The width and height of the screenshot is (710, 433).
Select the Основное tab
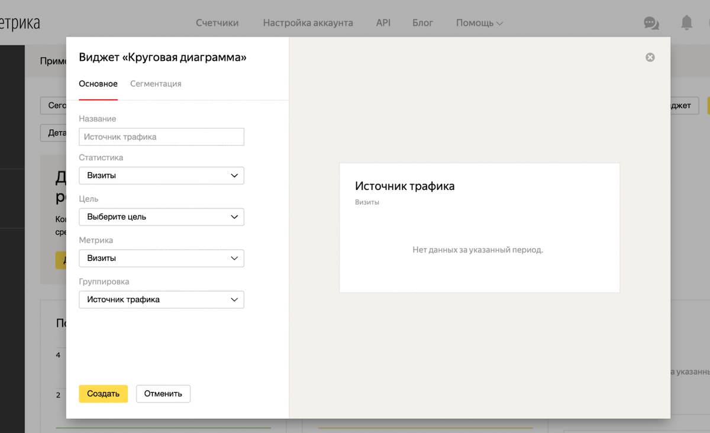98,84
